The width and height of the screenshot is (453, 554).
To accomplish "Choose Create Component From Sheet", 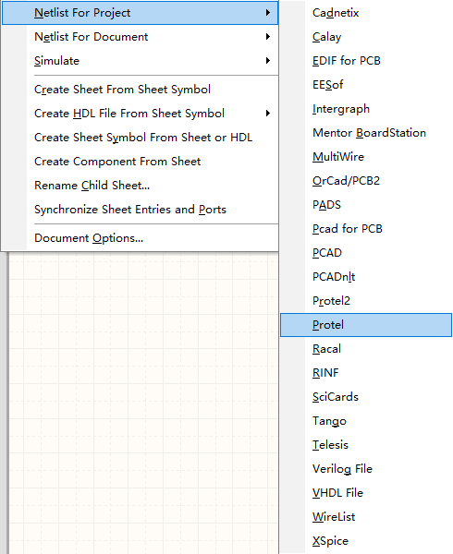I will [x=140, y=162].
